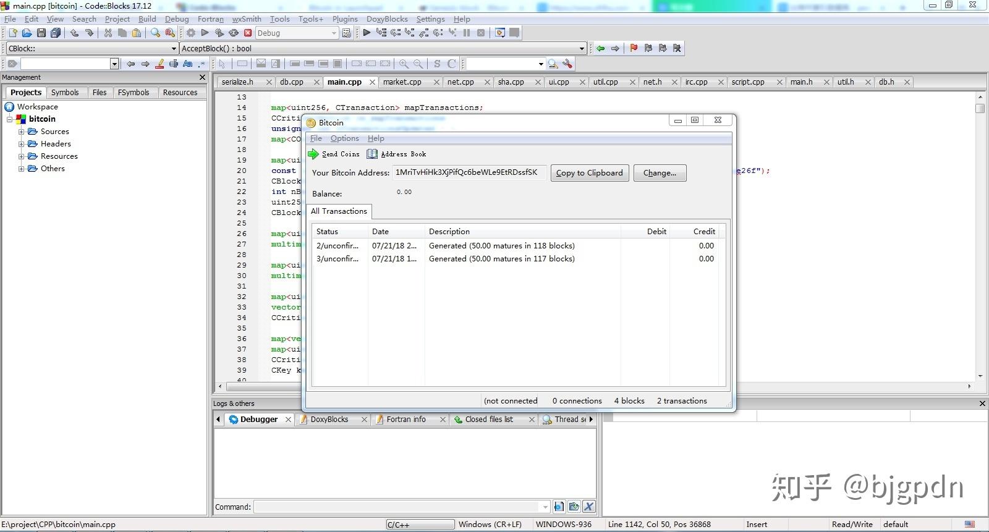Viewport: 989px width, 532px height.
Task: Click the Jump back green arrow
Action: [x=600, y=48]
